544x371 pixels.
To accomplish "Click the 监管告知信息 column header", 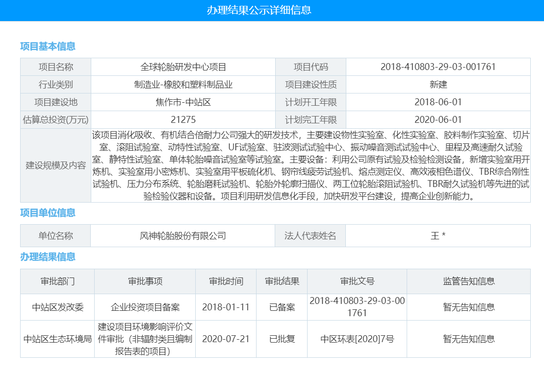I will tap(469, 281).
